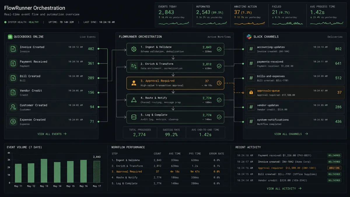Click the Bill Created icon
The image size is (350, 197).
(x=13, y=78)
